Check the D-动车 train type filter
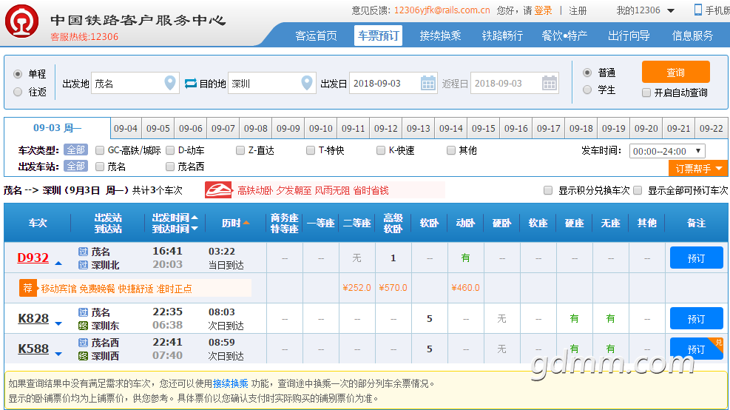Viewport: 730px width, 410px height. coord(170,150)
